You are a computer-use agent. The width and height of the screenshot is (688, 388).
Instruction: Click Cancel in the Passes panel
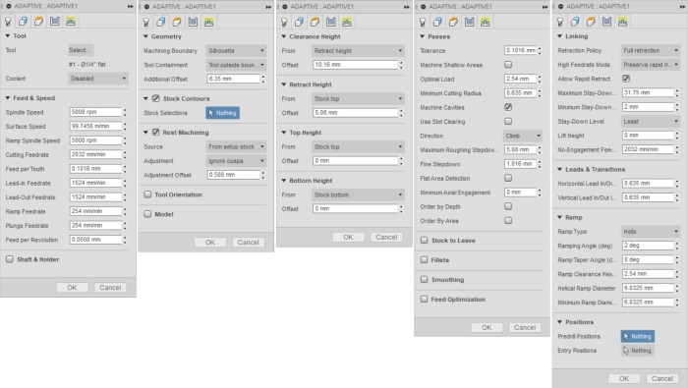point(524,327)
